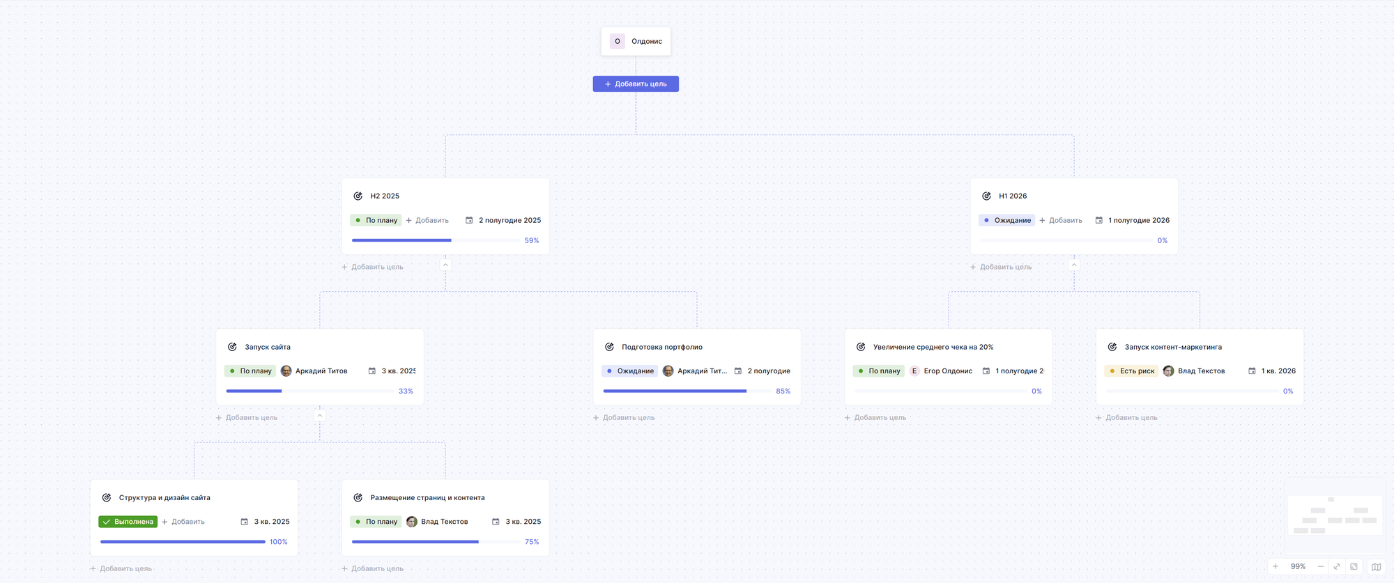This screenshot has width=1394, height=583.
Task: Click Добавить цель under Подготовка портфолио
Action: pos(624,418)
